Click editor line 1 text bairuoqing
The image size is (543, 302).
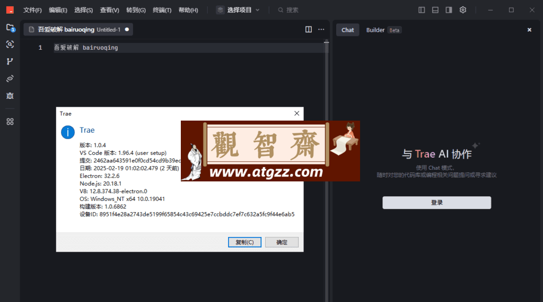click(100, 48)
